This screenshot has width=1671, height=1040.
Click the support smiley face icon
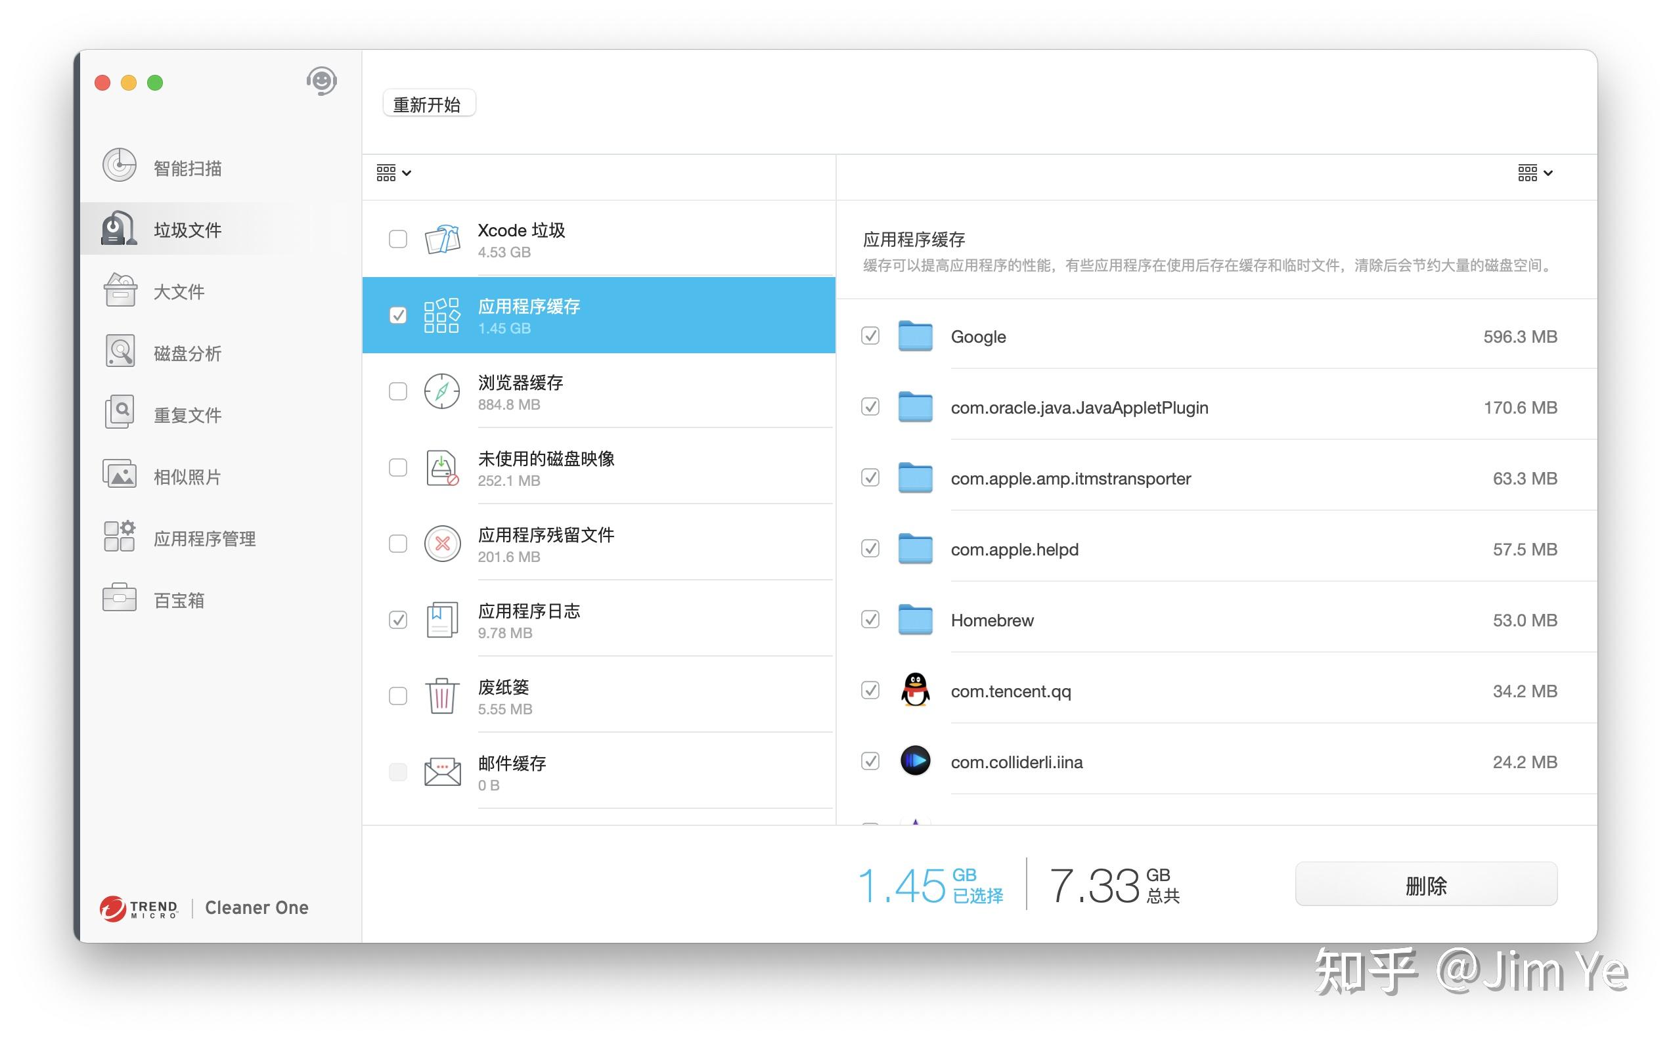point(321,81)
